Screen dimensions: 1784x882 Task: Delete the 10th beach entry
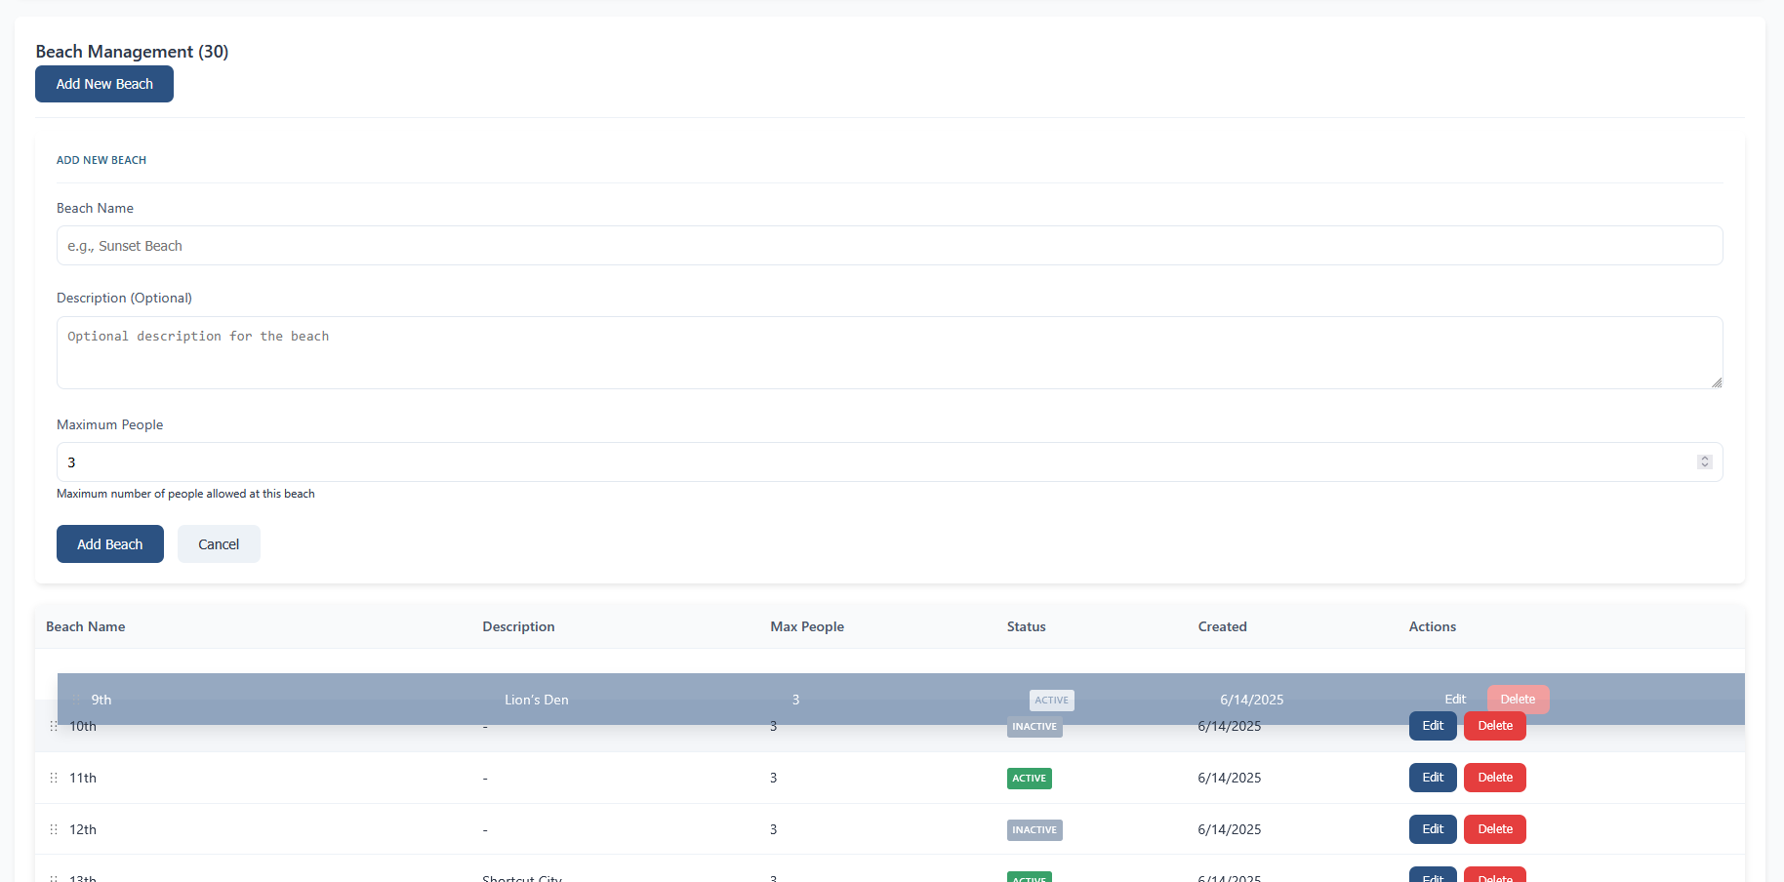[1494, 726]
